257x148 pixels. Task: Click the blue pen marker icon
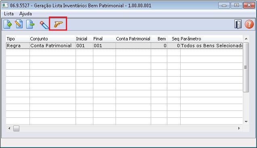point(44,25)
